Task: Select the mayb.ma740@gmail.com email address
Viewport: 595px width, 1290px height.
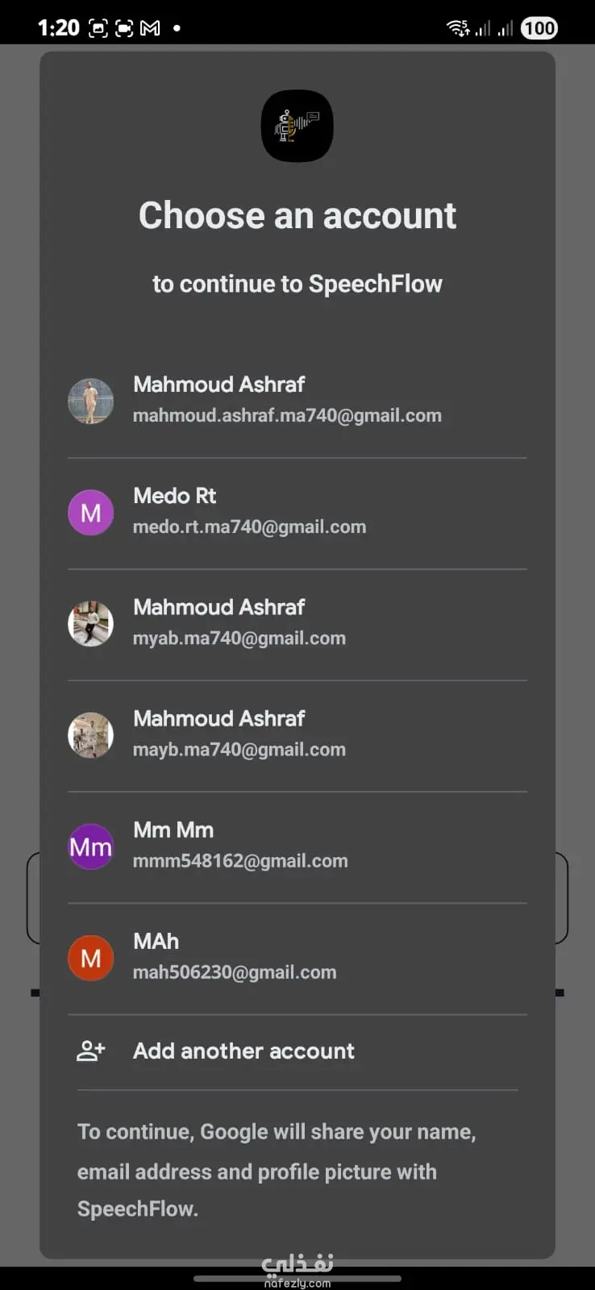Action: pos(239,750)
